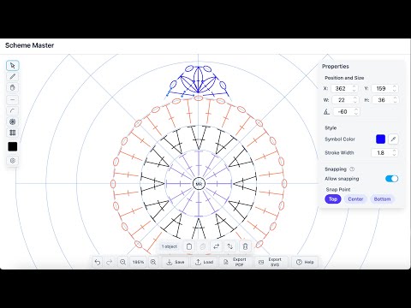The width and height of the screenshot is (411, 308).
Task: Zoom out with the minus magnifier
Action: (x=123, y=262)
